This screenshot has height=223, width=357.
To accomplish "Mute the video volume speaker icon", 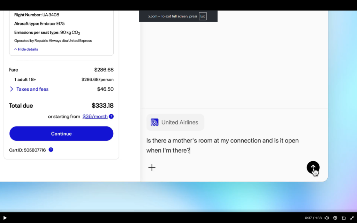I will [327, 218].
